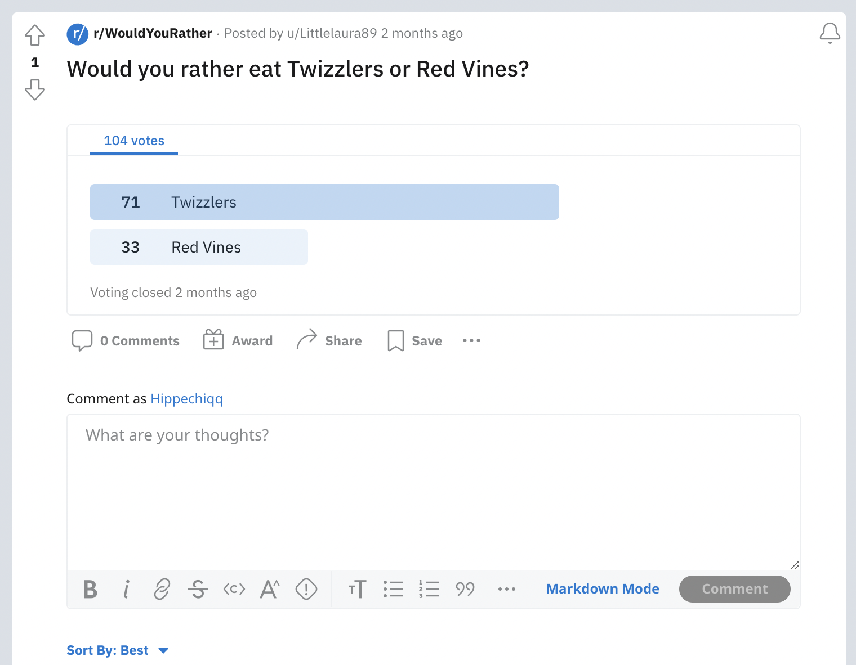Open the r/WouldYouRather subreddit link

pos(153,33)
